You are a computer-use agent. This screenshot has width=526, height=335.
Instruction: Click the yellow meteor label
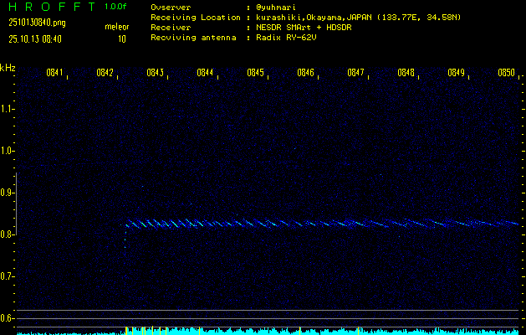point(116,27)
